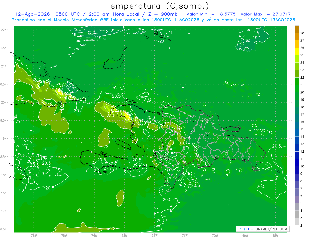The height and width of the screenshot is (239, 309).
Task: Click the "76W" longitude axis label
Action: [34, 235]
